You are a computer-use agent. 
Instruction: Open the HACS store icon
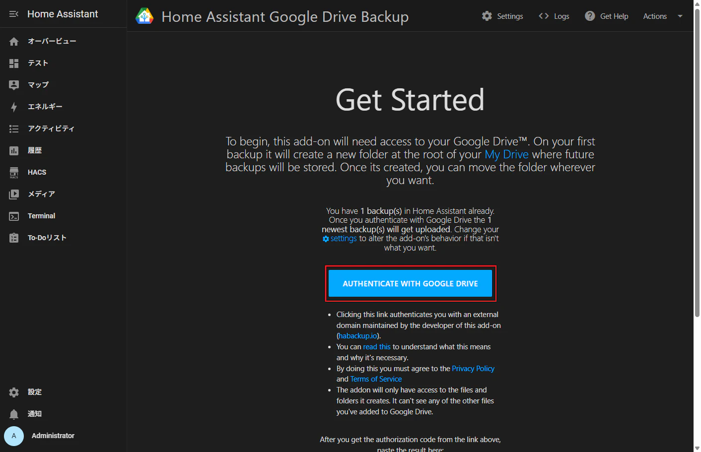point(14,172)
